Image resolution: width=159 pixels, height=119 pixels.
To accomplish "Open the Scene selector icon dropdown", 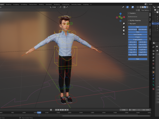I will point(146,4).
